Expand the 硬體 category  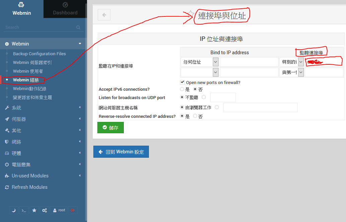(44, 153)
